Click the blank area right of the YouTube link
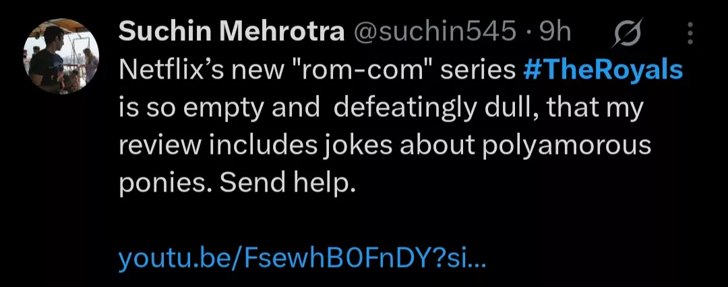This screenshot has width=728, height=287. click(x=607, y=259)
